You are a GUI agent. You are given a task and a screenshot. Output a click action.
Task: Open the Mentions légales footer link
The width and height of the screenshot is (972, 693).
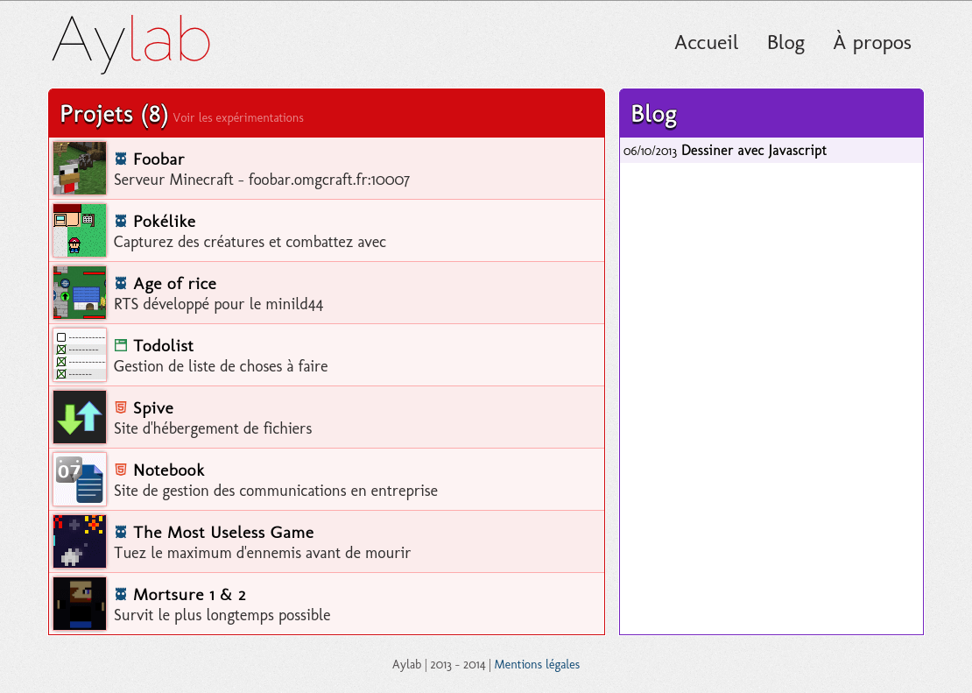coord(537,664)
